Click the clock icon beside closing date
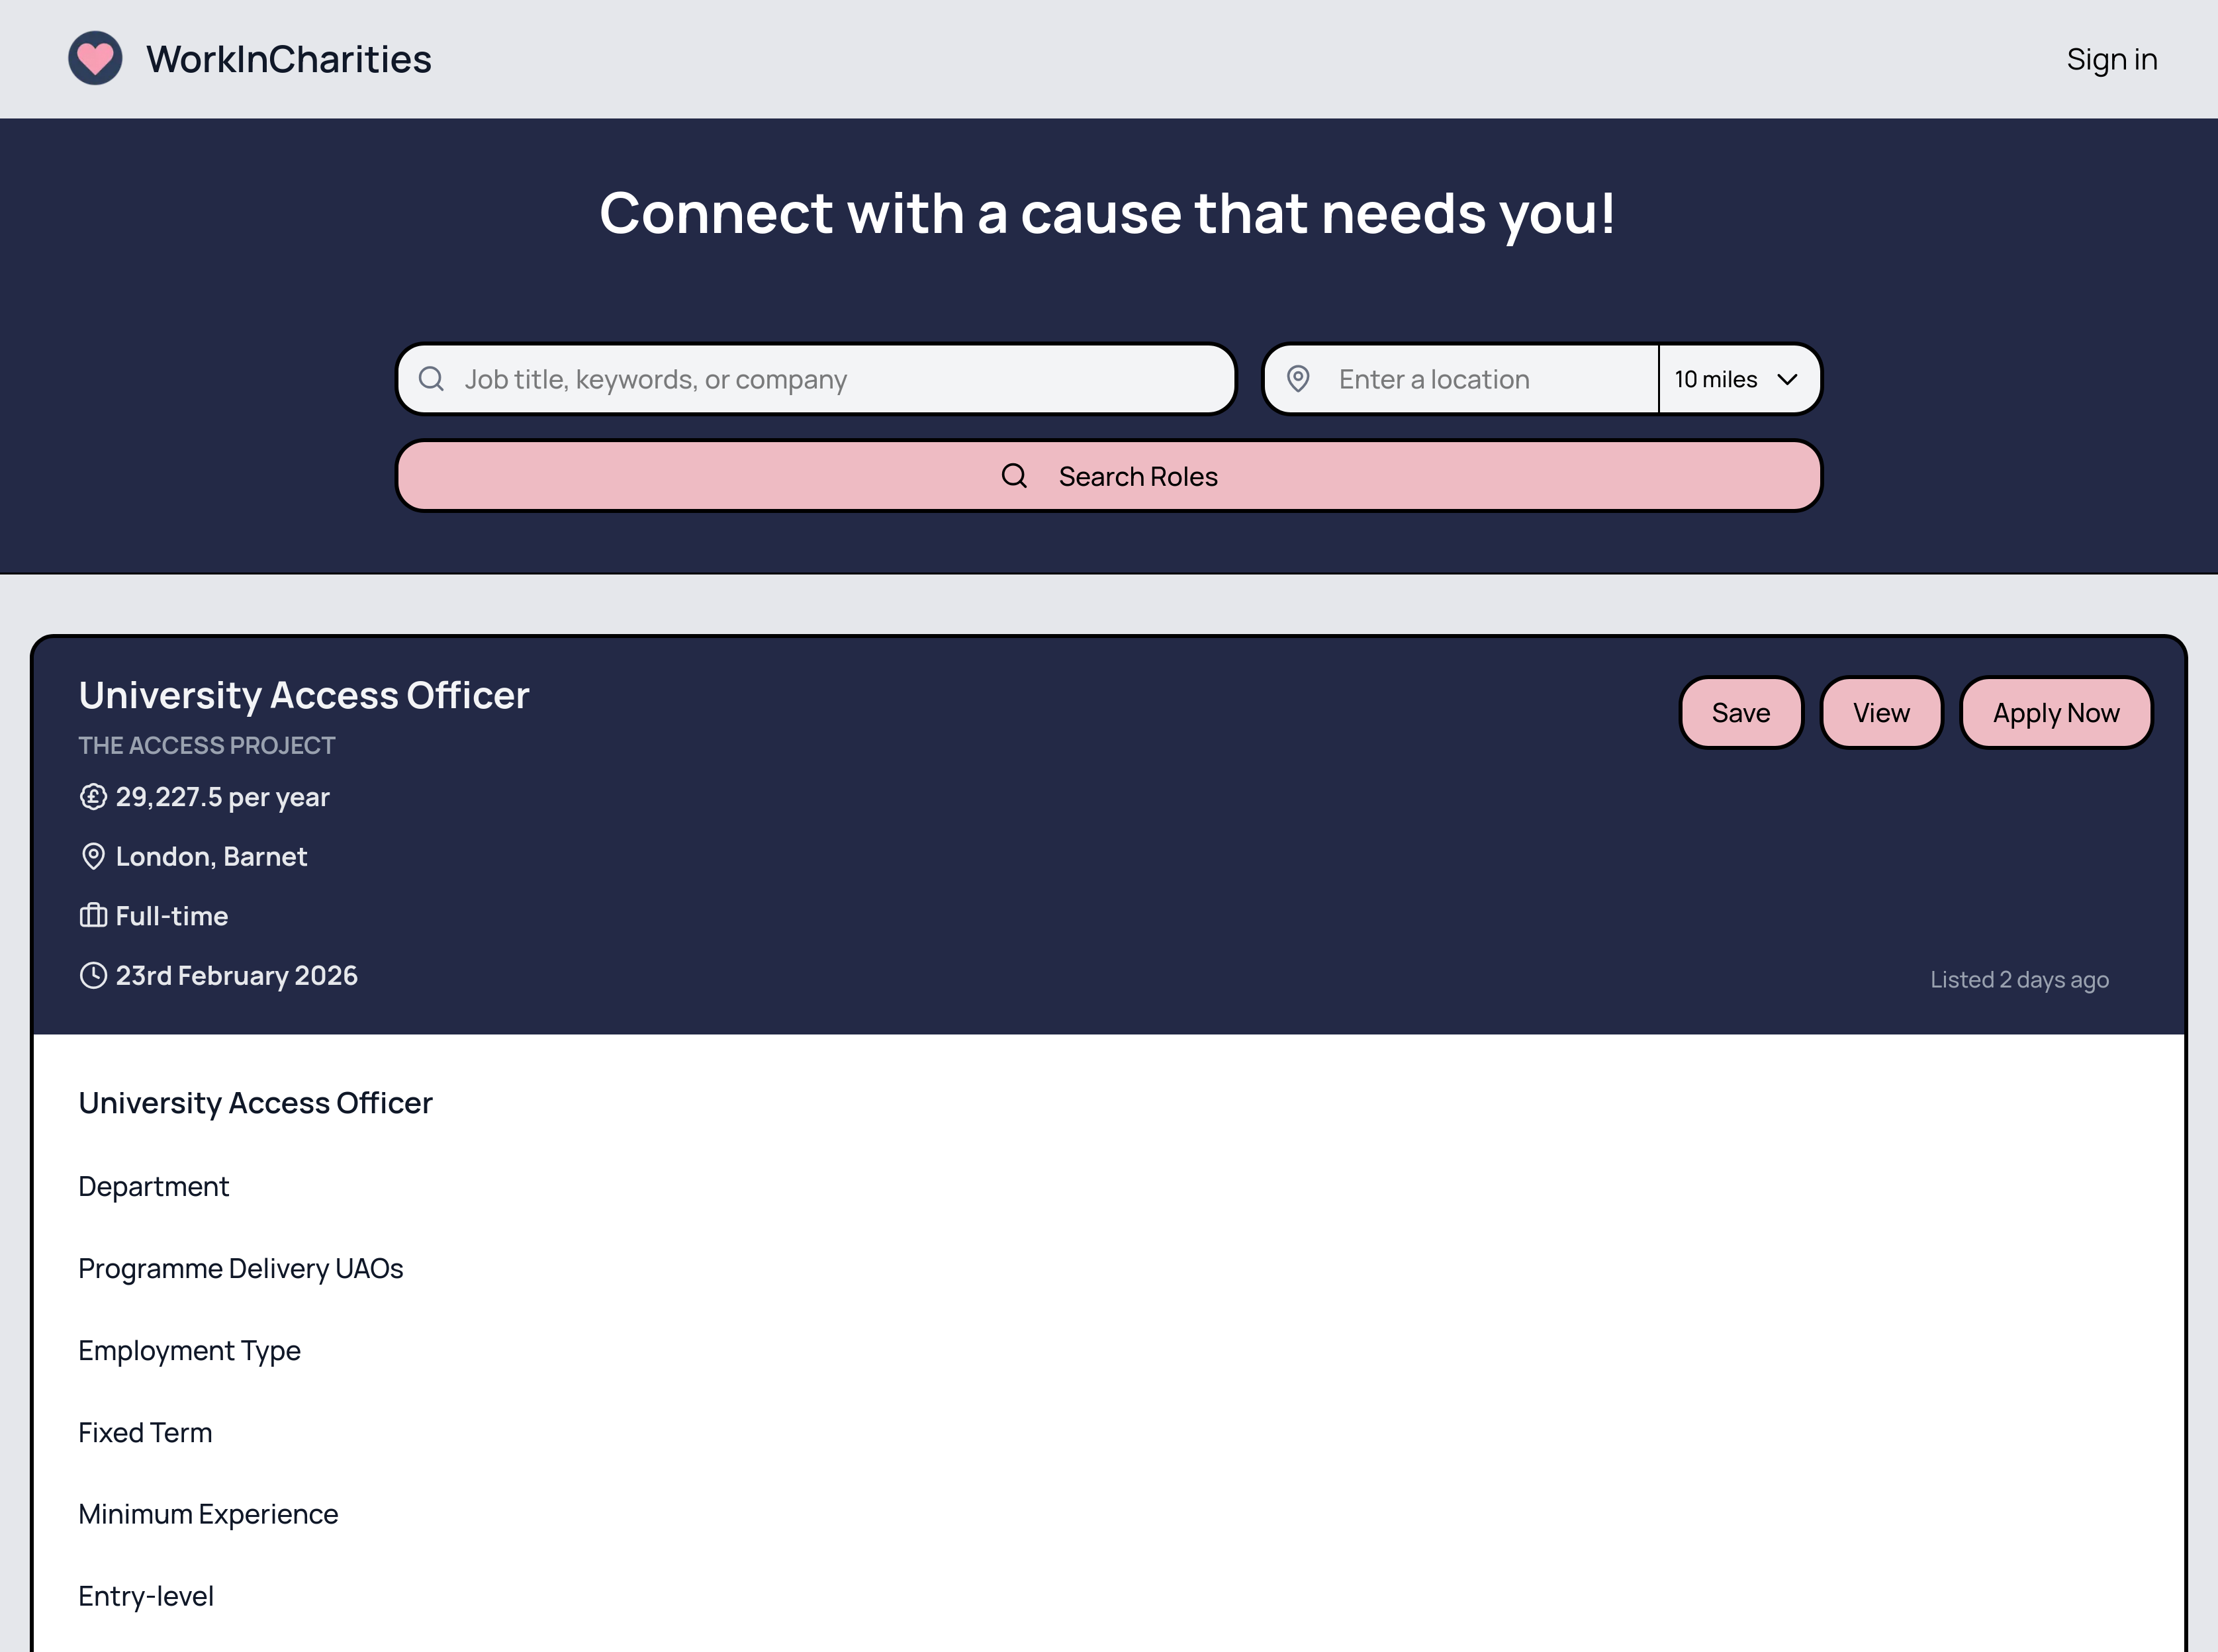This screenshot has width=2218, height=1652. coord(93,975)
